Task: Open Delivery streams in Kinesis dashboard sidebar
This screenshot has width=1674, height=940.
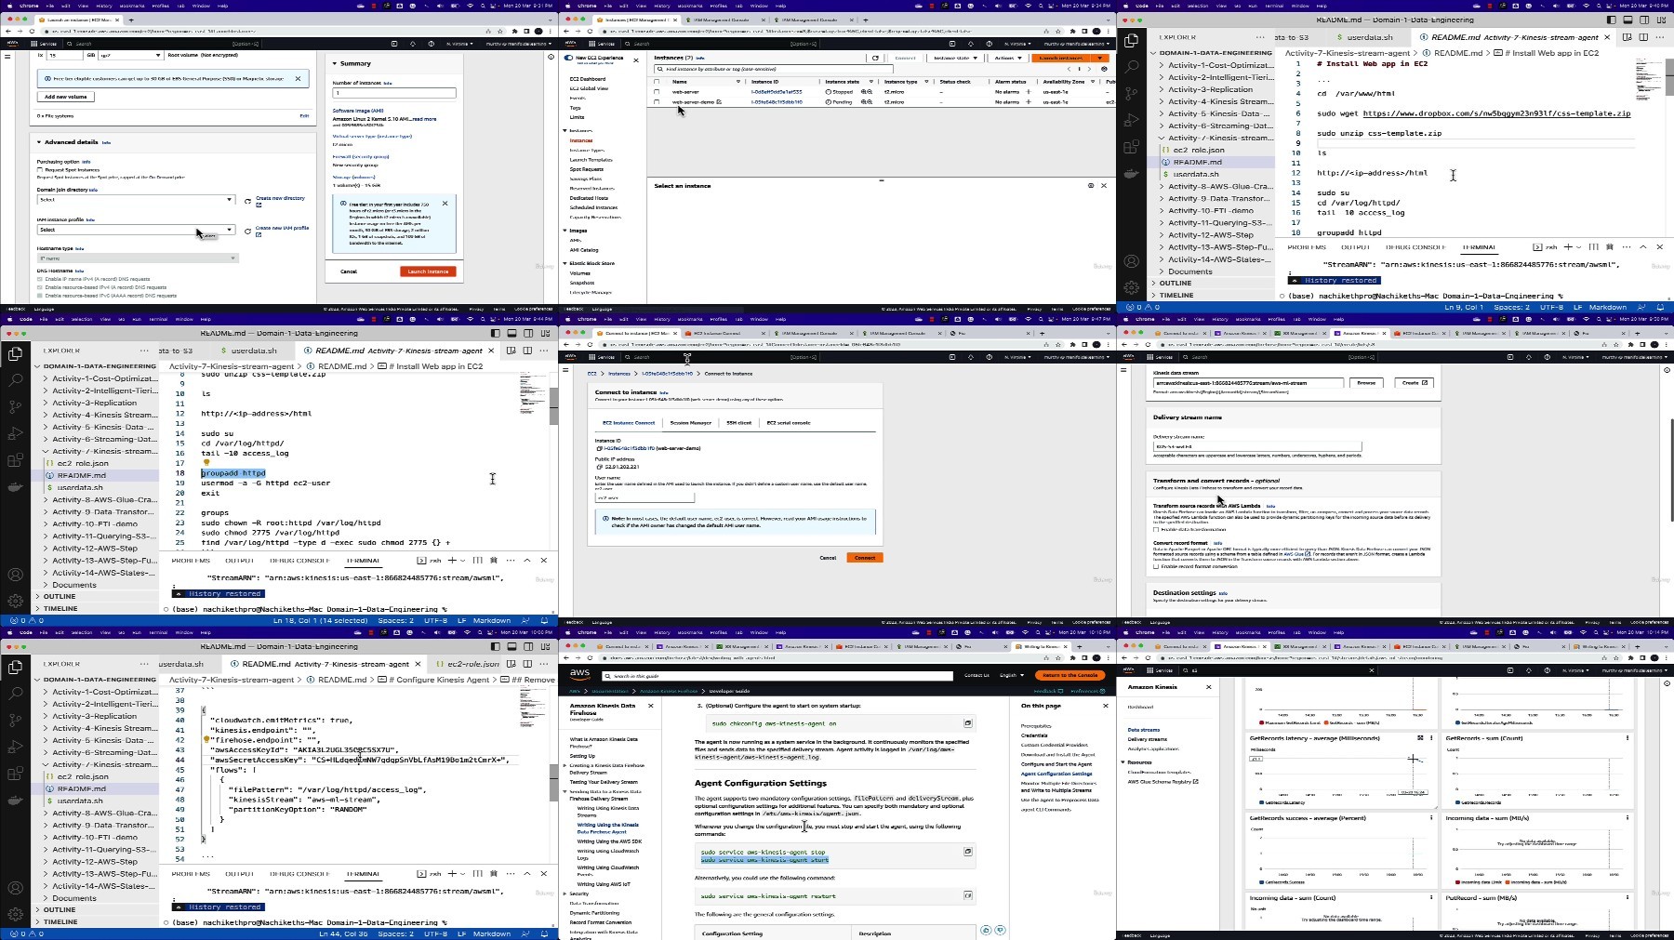Action: pyautogui.click(x=1147, y=739)
